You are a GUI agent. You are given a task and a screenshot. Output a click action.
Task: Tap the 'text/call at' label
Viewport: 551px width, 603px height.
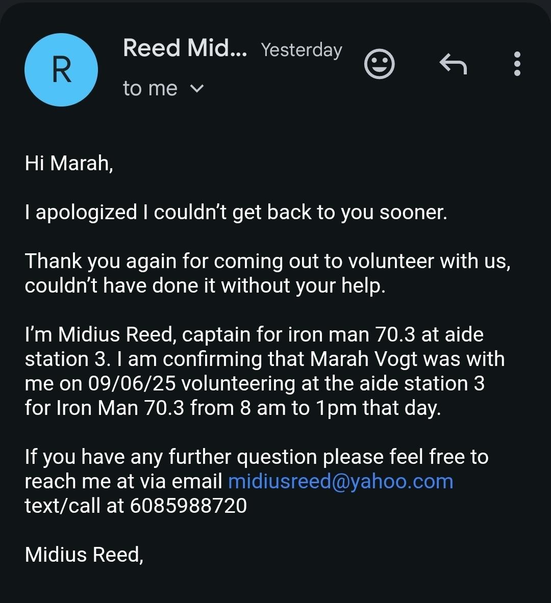[x=74, y=506]
